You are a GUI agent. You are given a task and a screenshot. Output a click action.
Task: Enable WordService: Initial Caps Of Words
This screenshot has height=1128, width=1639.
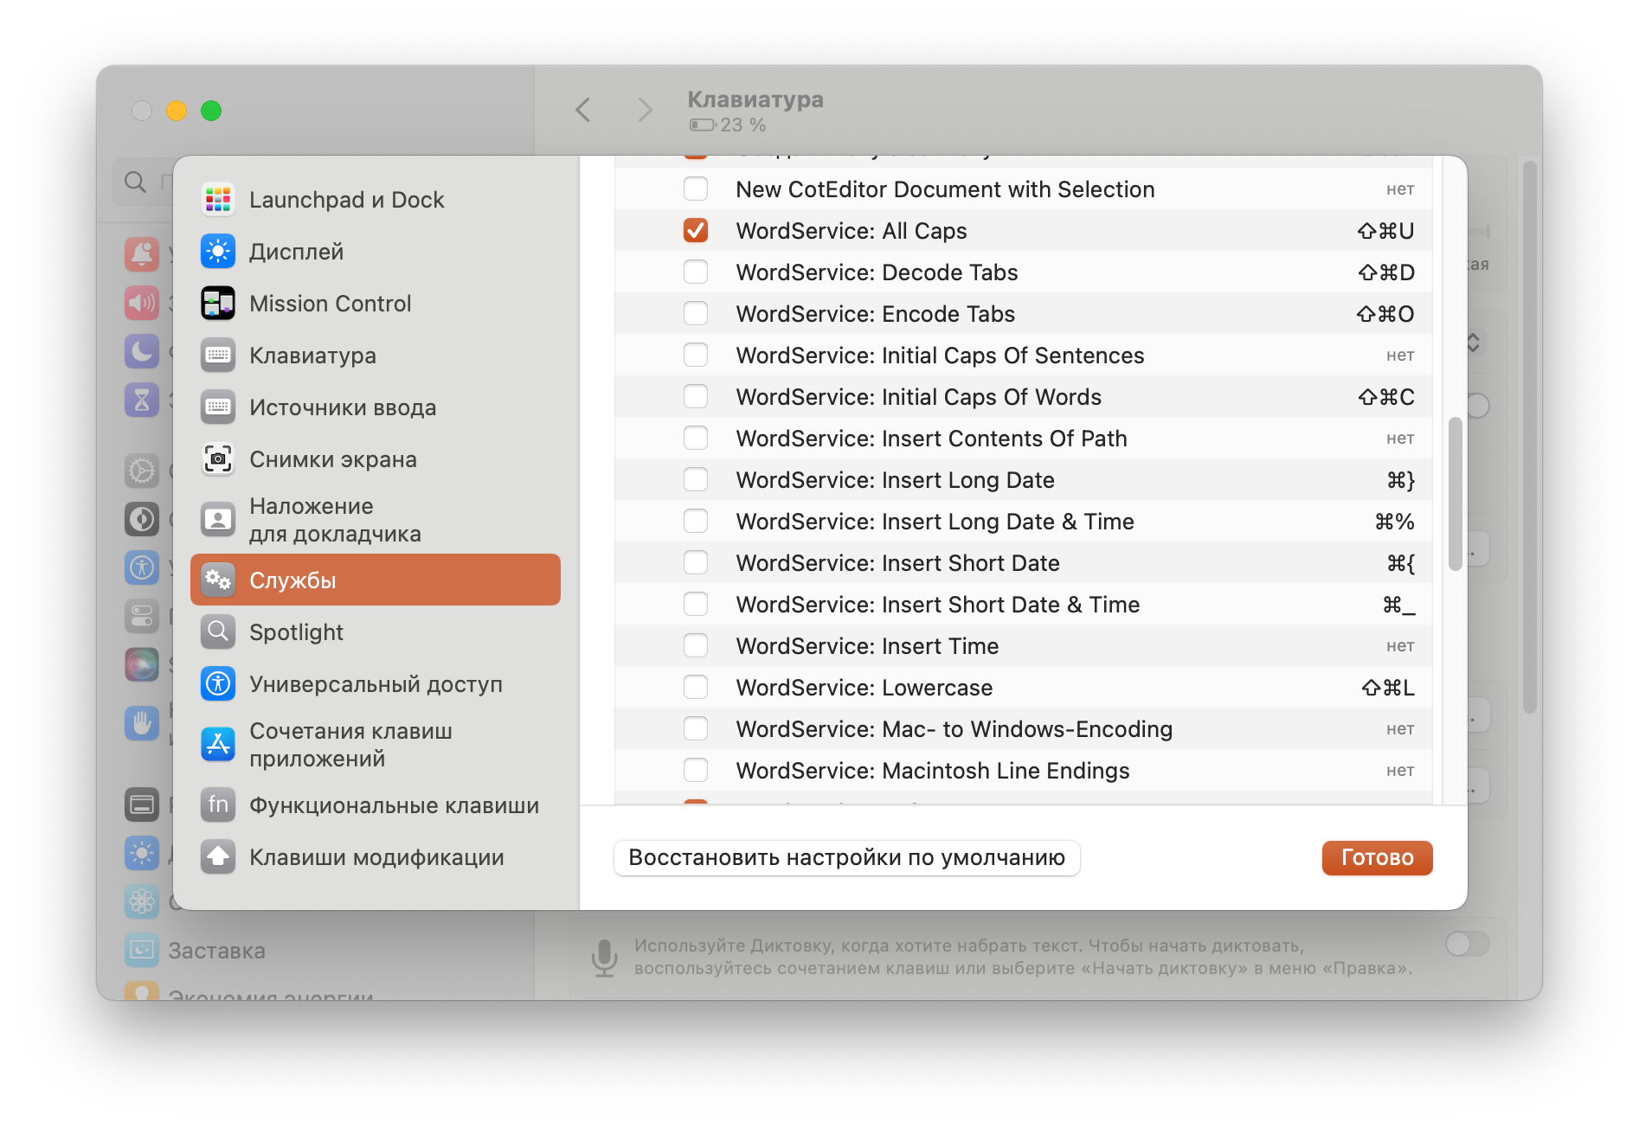click(x=696, y=396)
